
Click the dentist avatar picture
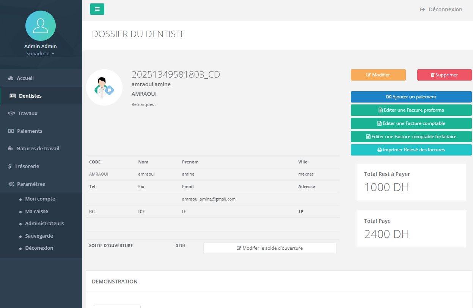(x=104, y=87)
